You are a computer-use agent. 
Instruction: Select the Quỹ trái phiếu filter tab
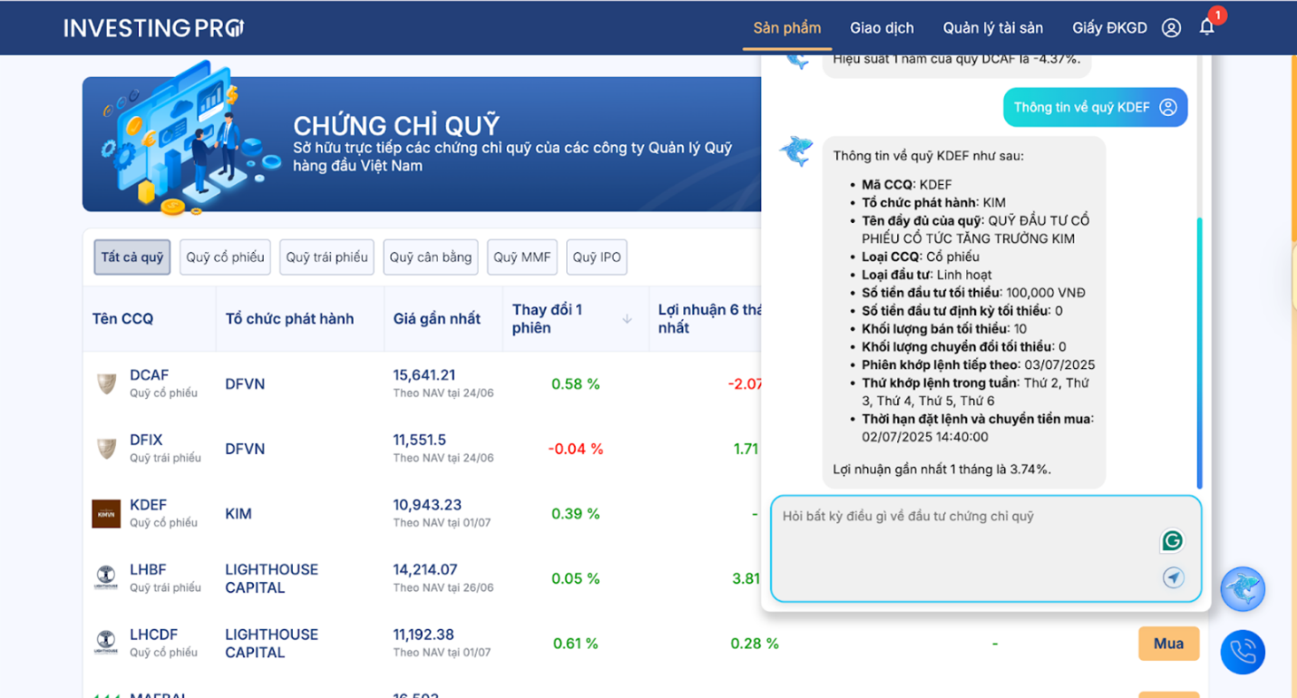coord(327,257)
